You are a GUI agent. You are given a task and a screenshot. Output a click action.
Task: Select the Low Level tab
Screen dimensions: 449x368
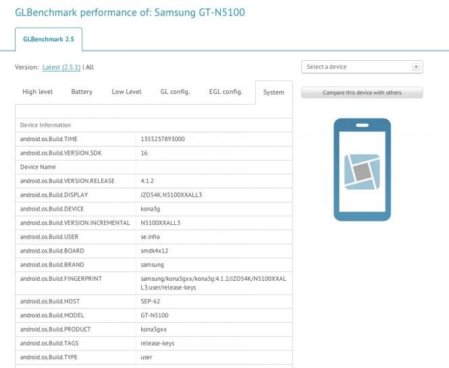coord(126,92)
